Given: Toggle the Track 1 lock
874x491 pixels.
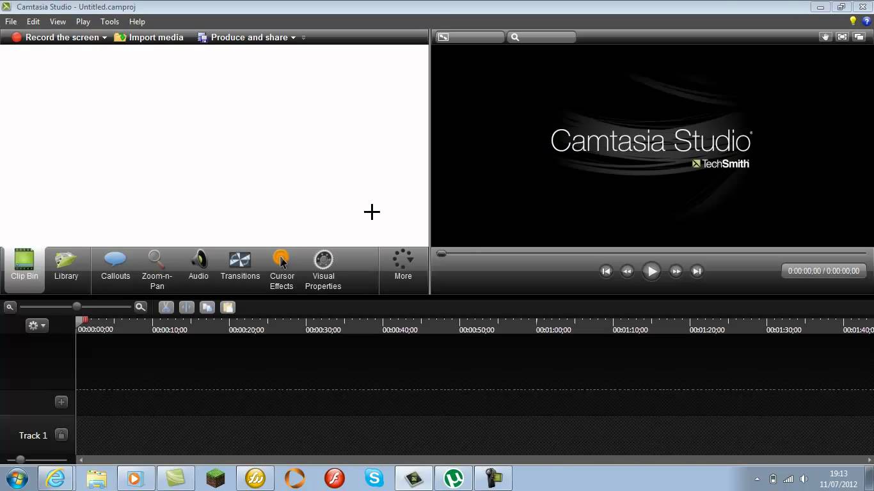Looking at the screenshot, I should 61,435.
